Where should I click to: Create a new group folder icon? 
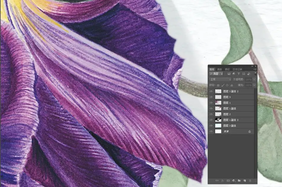pyautogui.click(x=239, y=181)
